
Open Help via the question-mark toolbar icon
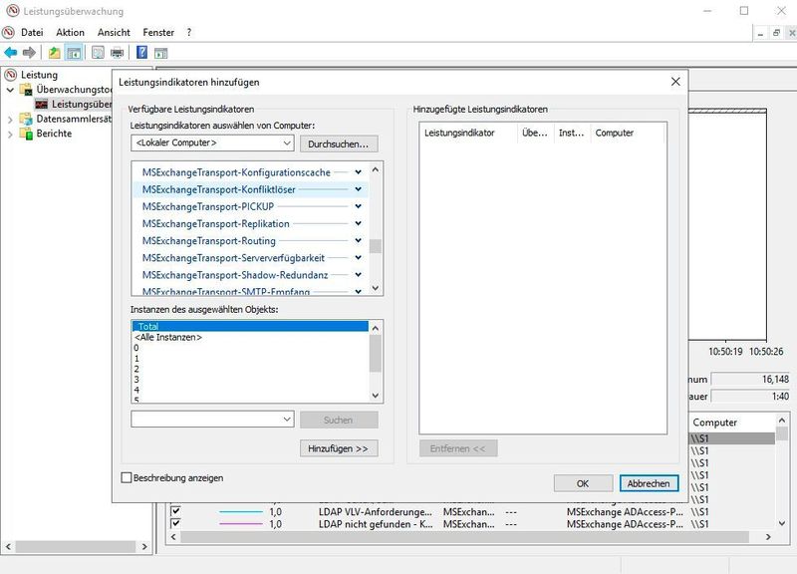click(x=141, y=53)
